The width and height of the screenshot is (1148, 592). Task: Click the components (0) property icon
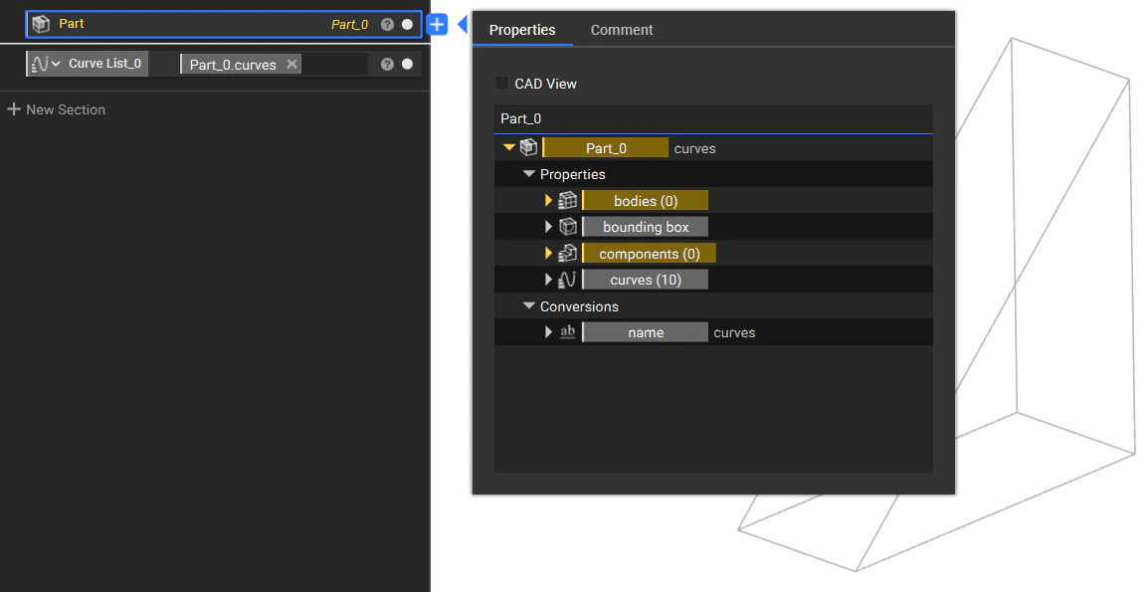coord(567,253)
